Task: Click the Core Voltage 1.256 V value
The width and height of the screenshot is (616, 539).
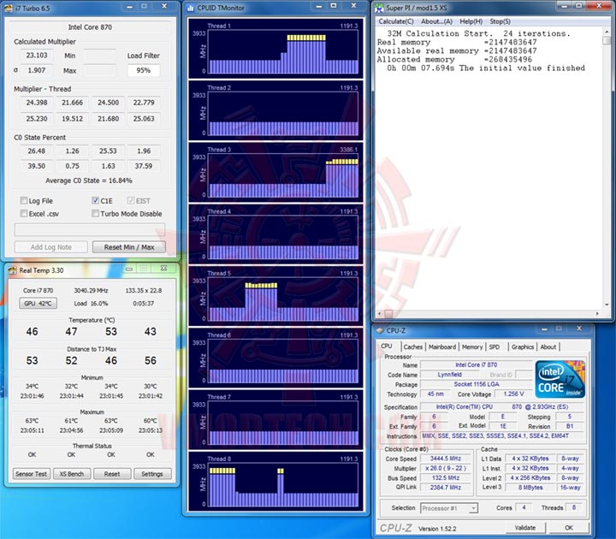Action: 513,394
